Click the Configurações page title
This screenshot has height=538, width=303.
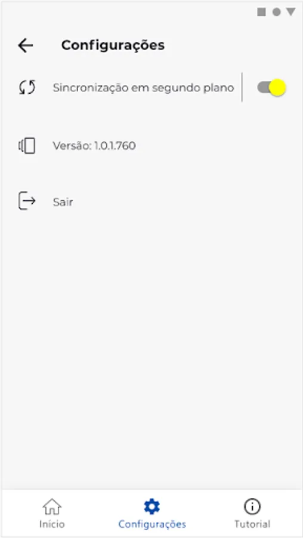coord(113,45)
